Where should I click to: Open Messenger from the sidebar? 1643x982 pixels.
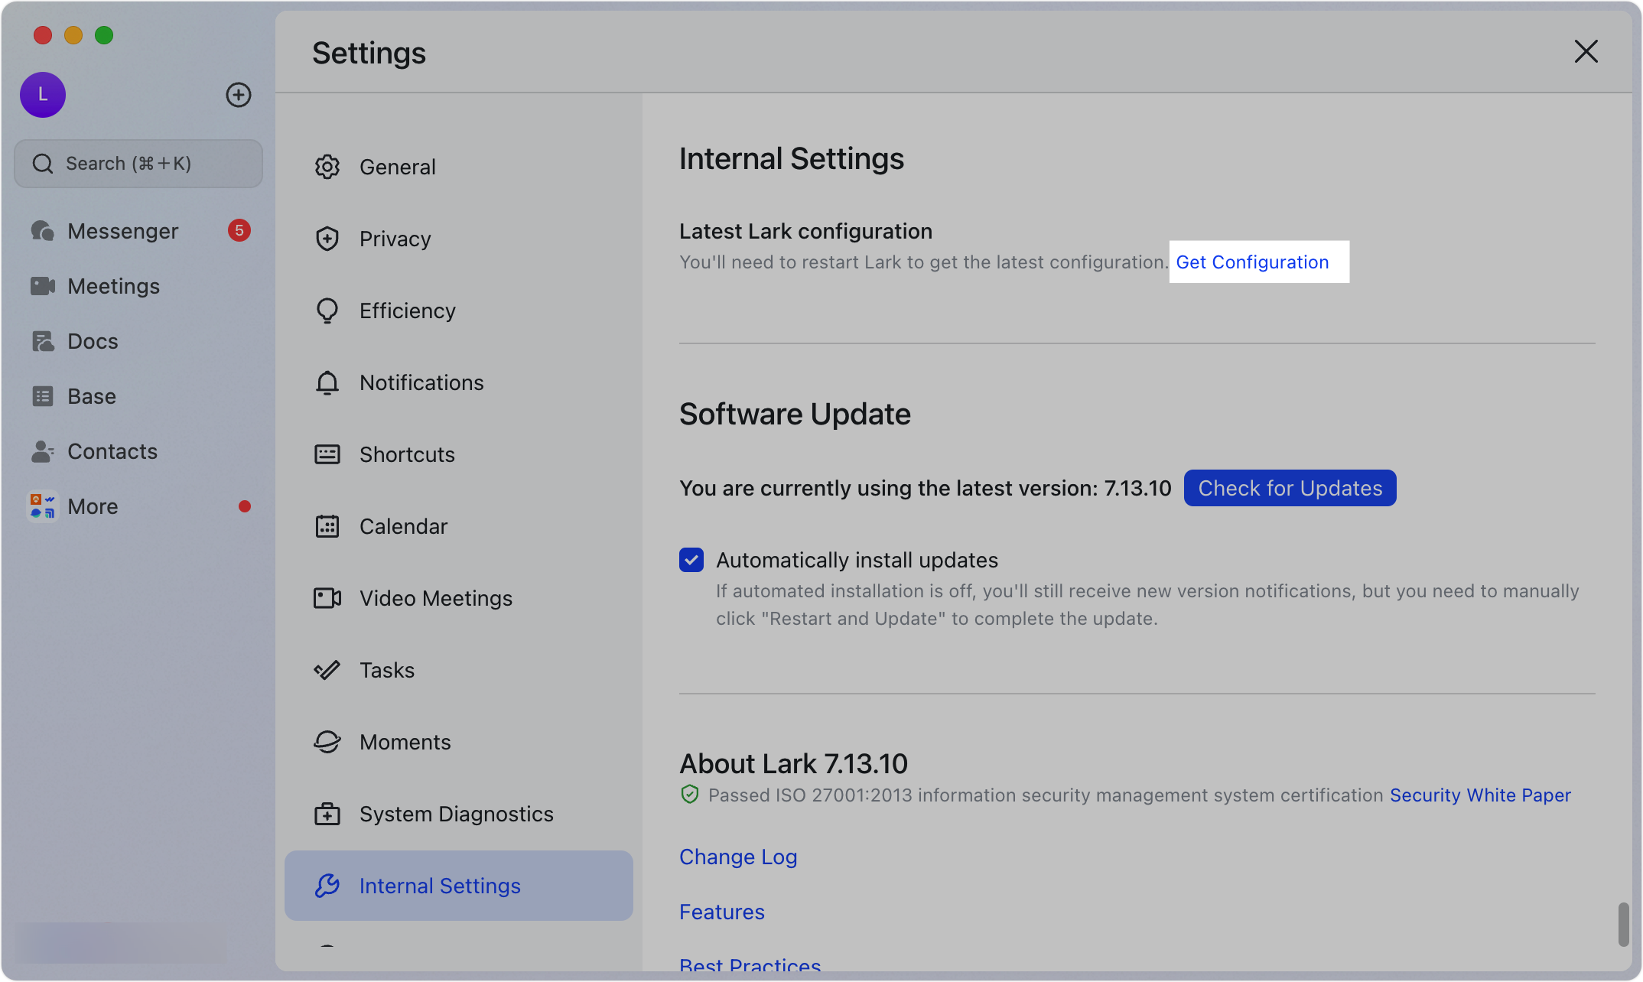tap(122, 230)
